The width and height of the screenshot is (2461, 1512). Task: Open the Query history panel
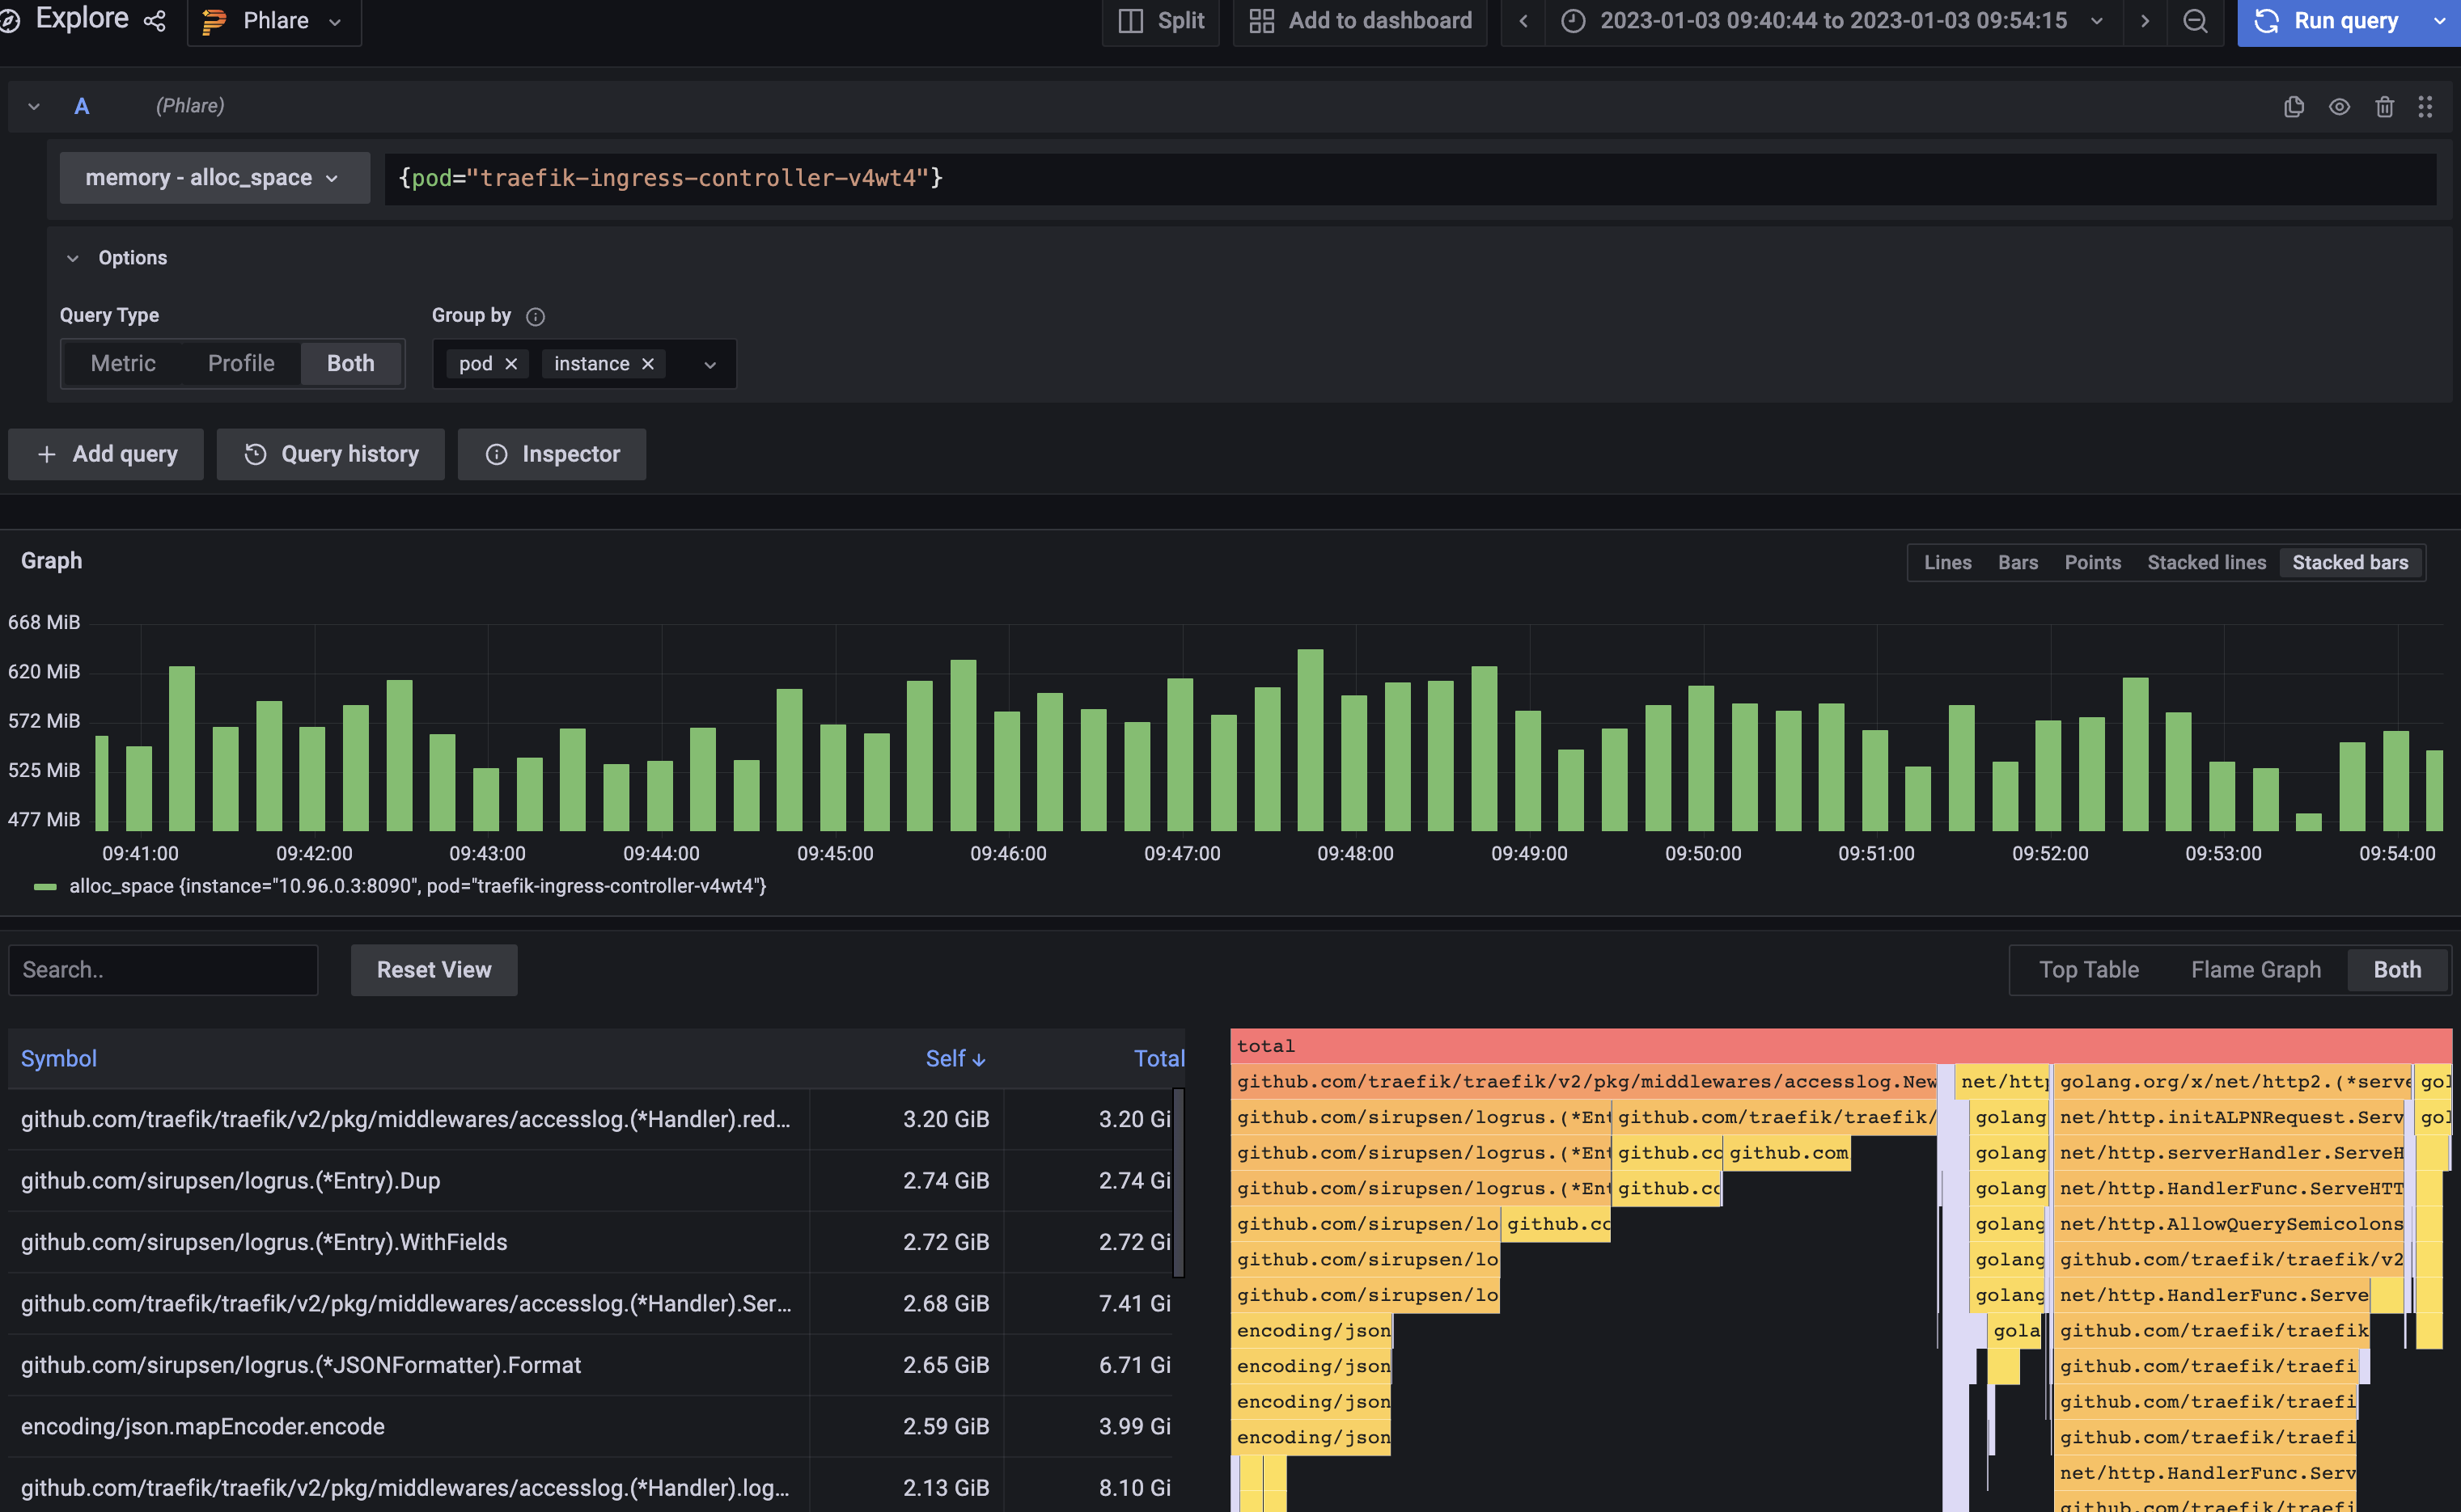click(x=330, y=454)
